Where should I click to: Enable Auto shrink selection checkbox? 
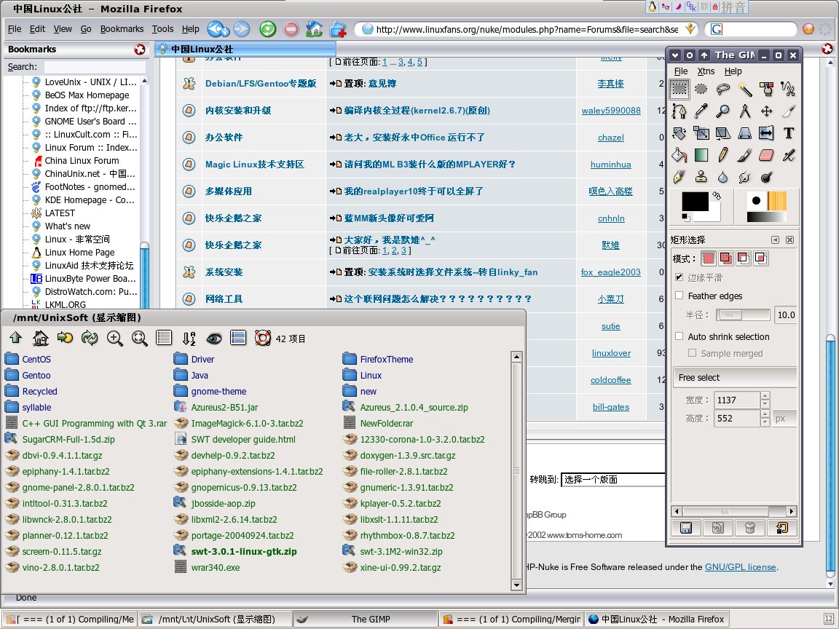[679, 336]
